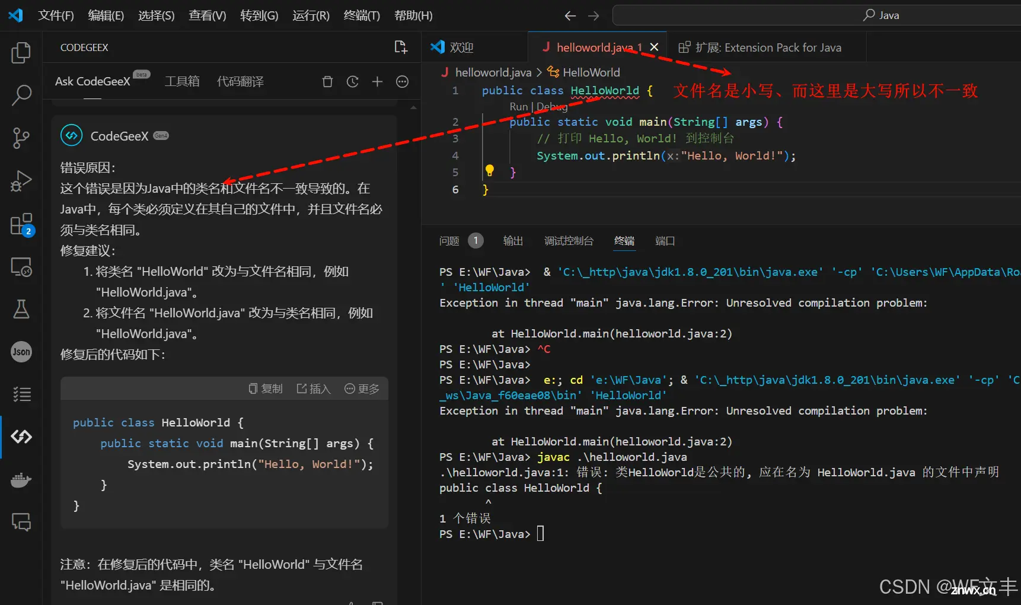Image resolution: width=1021 pixels, height=605 pixels.
Task: Open the 转到(G) menu
Action: pos(259,15)
